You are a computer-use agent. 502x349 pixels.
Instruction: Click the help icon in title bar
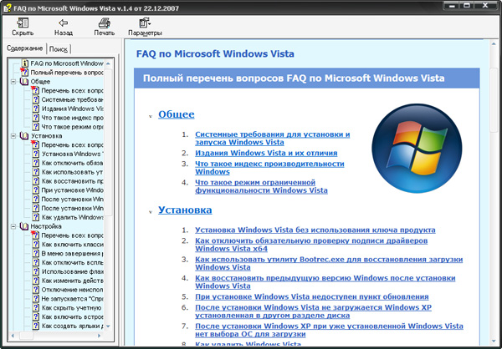tap(8, 8)
